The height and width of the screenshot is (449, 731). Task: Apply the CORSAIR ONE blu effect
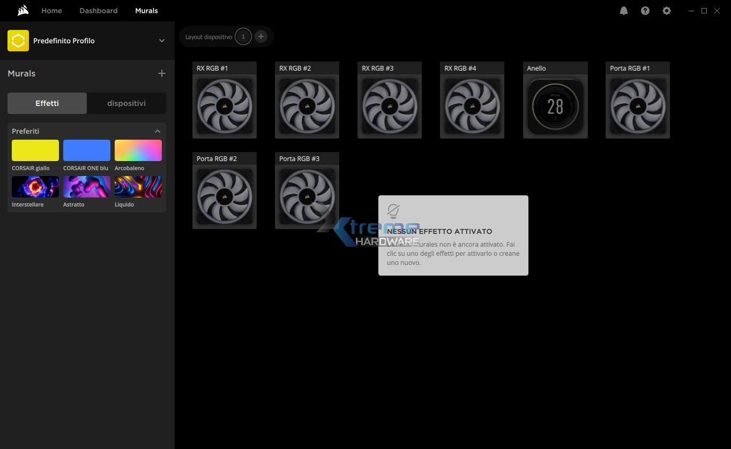click(x=87, y=150)
